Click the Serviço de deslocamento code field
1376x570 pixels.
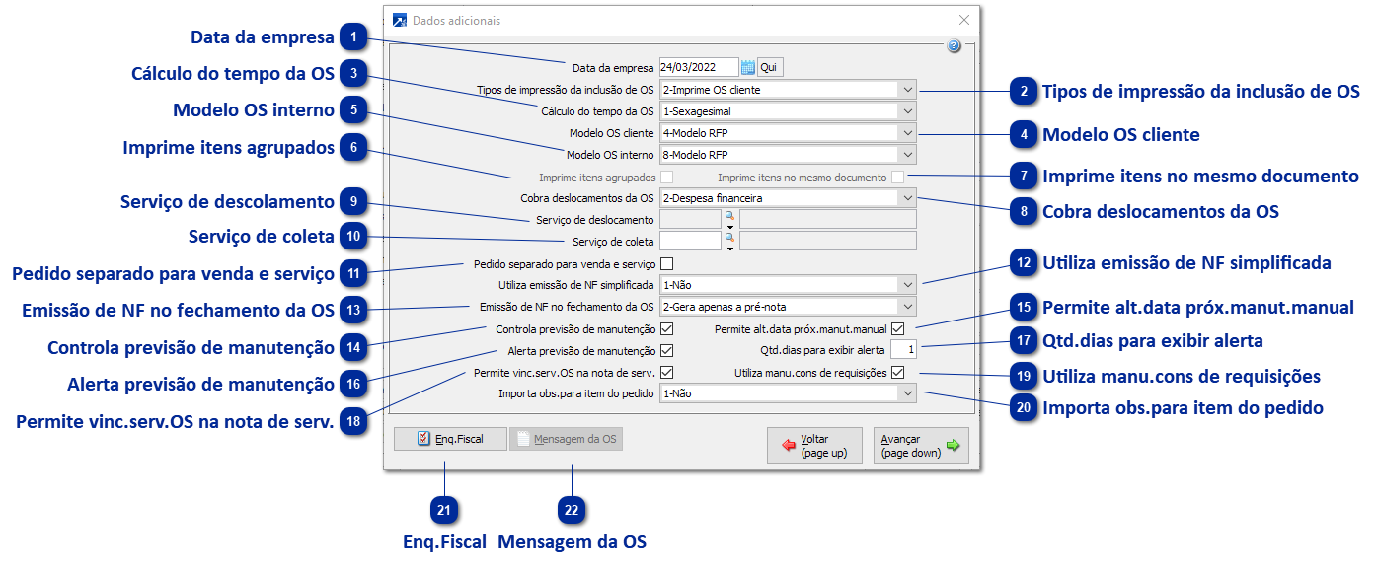click(690, 219)
